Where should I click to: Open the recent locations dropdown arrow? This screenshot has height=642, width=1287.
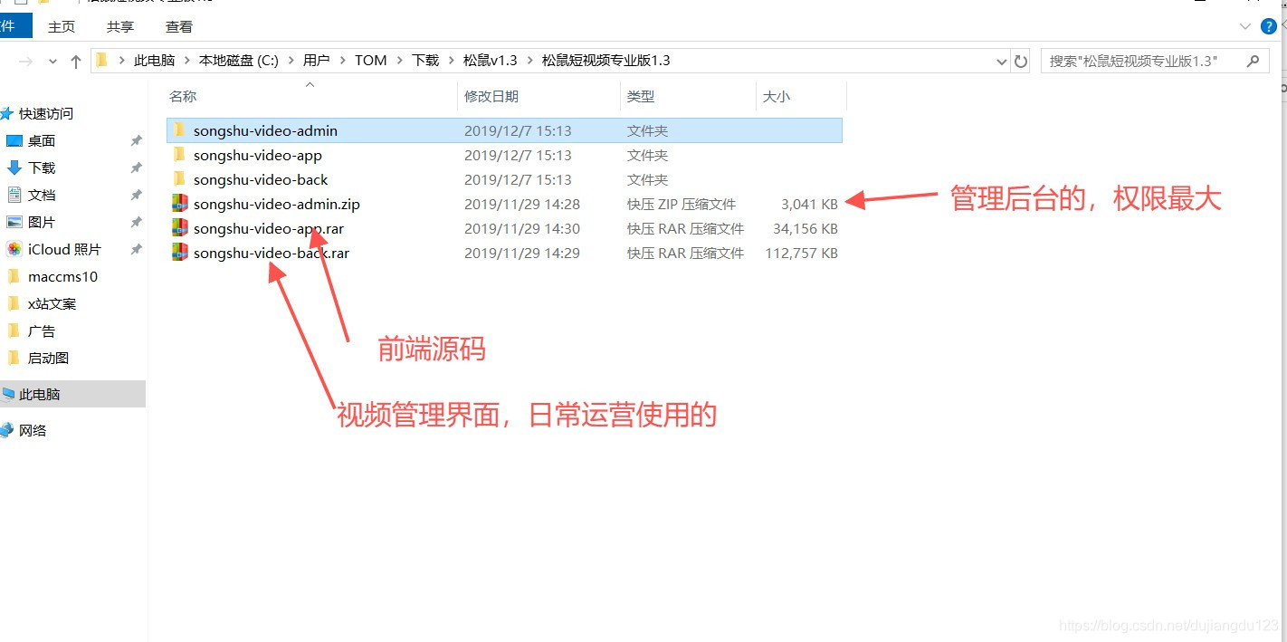pos(52,62)
